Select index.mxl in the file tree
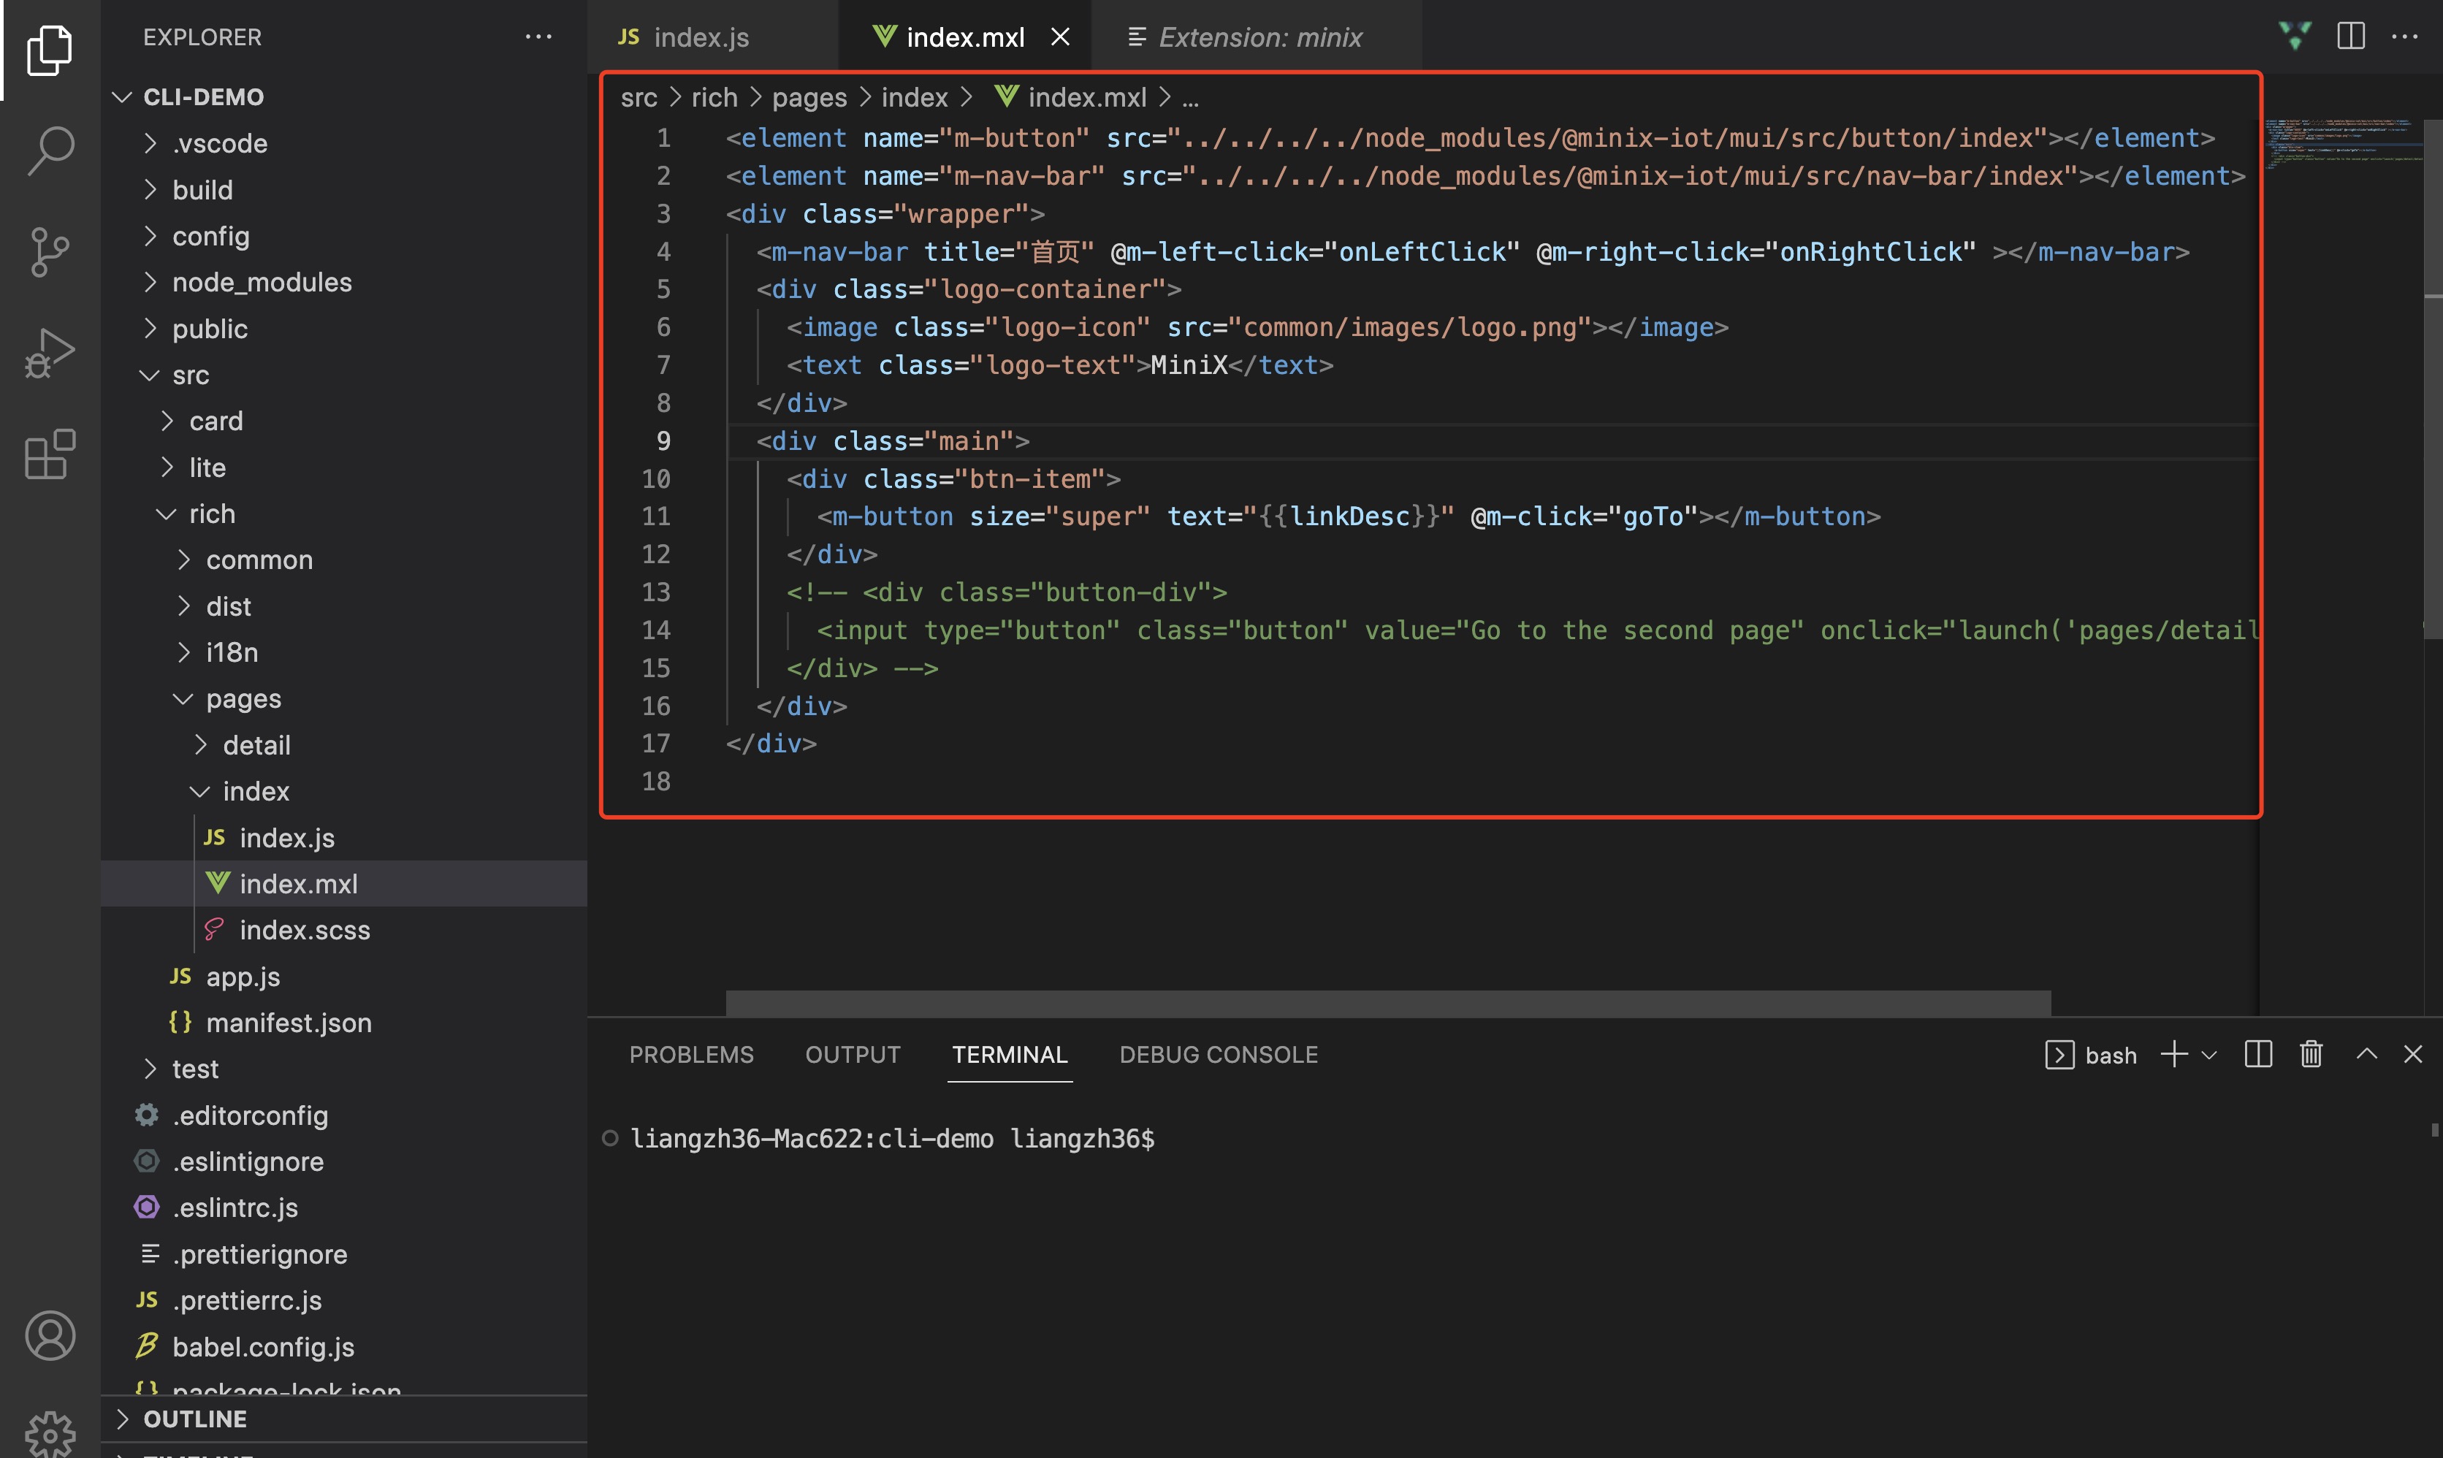This screenshot has width=2443, height=1458. pyautogui.click(x=344, y=883)
